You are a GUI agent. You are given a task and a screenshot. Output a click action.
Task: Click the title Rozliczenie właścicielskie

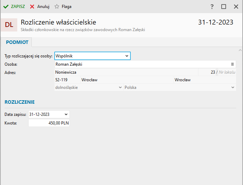[58, 22]
